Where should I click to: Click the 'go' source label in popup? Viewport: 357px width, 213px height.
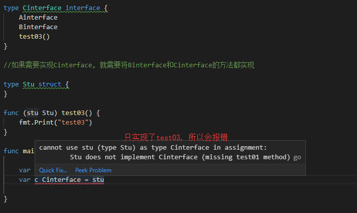(297, 157)
